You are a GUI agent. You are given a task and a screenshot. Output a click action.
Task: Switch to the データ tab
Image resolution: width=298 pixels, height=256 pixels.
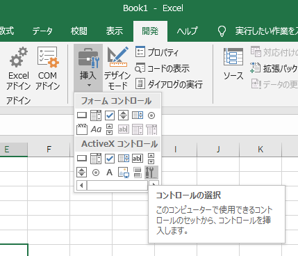pos(42,31)
